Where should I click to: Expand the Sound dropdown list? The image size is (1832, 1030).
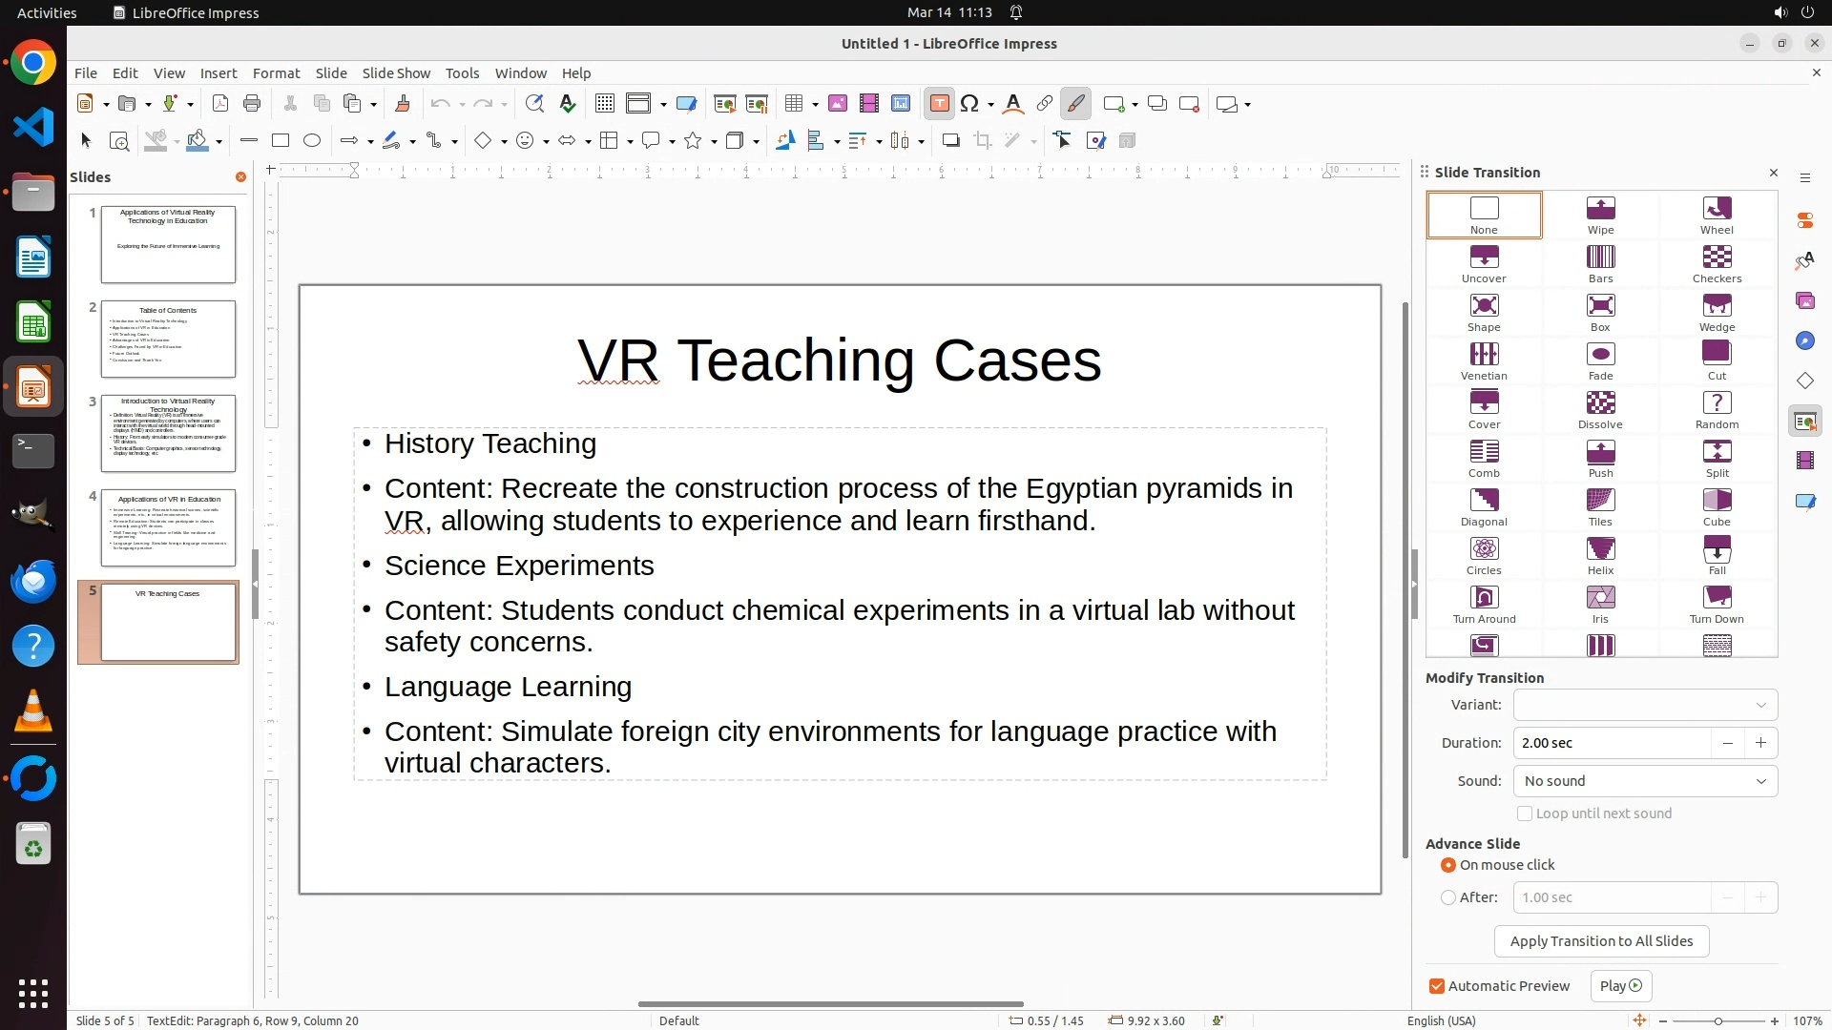[x=1645, y=781]
